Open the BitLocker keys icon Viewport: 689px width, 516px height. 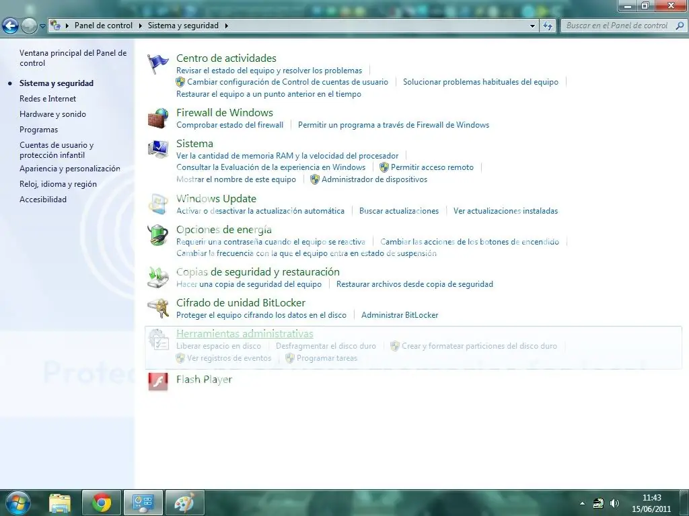tap(158, 308)
